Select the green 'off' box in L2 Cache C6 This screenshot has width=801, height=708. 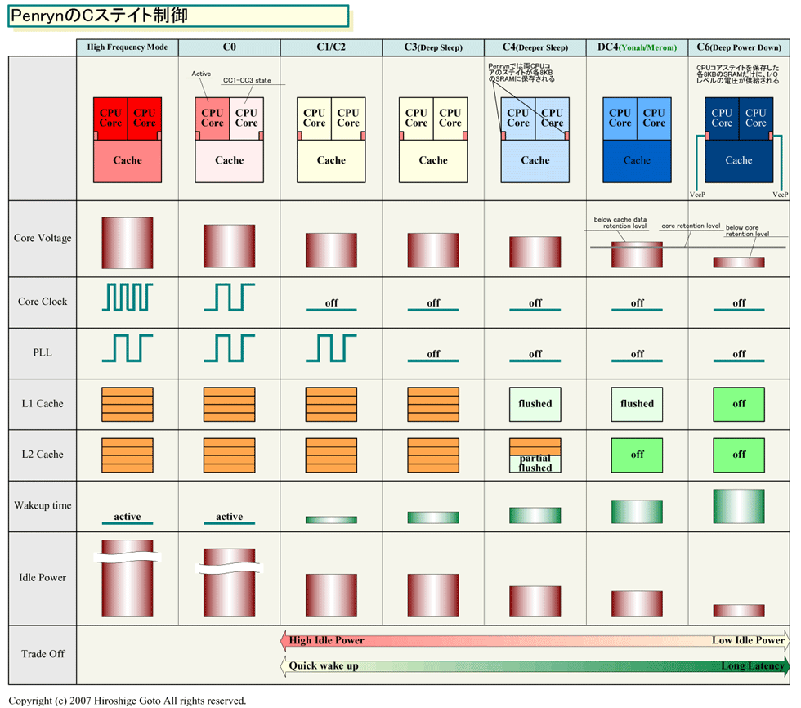(739, 455)
